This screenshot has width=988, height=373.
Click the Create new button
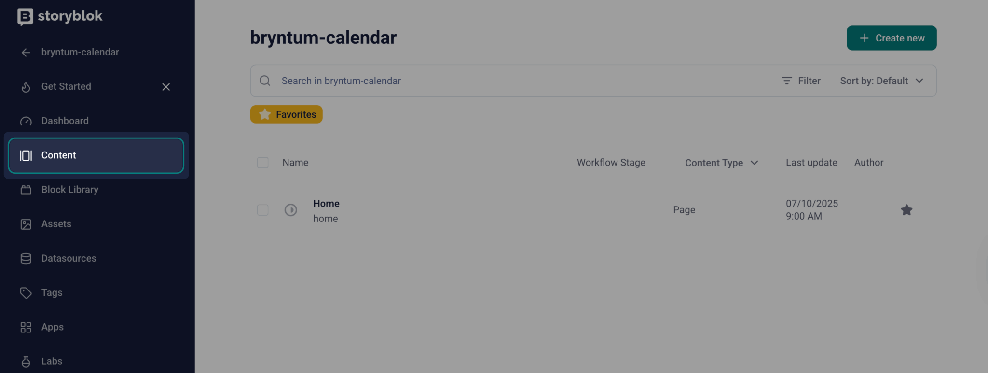point(891,38)
